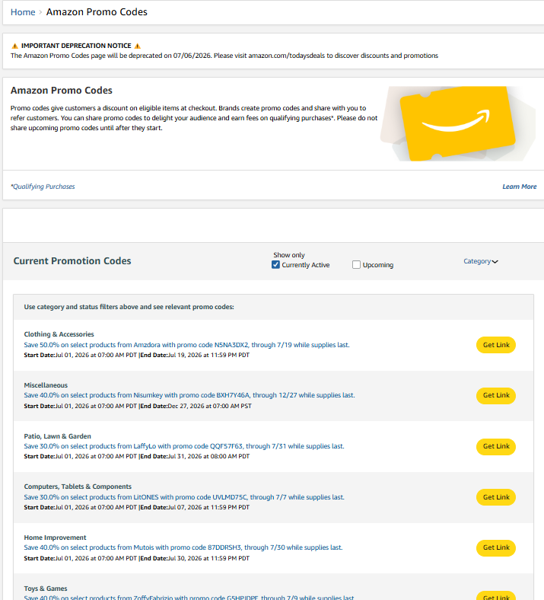Get Link for LitONES Computers promo

click(496, 497)
